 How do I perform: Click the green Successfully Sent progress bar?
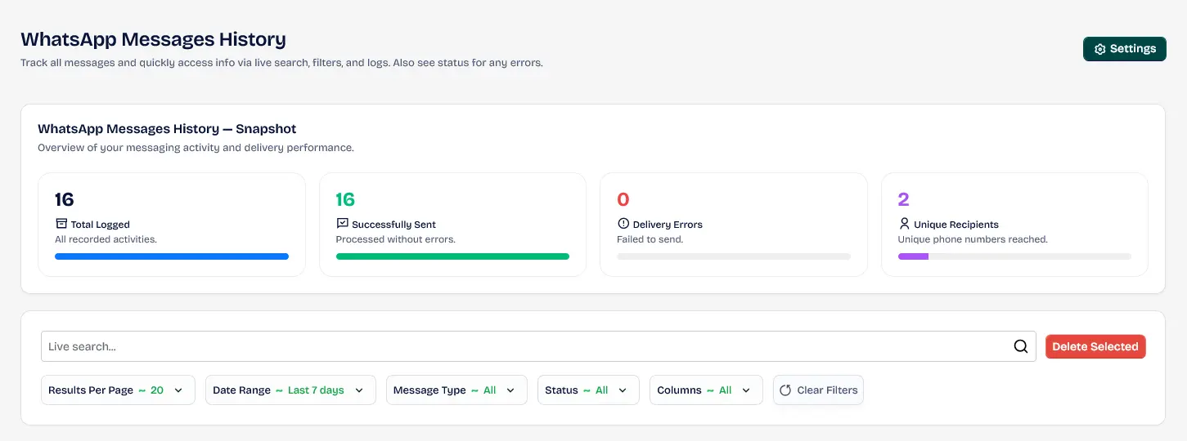click(452, 256)
